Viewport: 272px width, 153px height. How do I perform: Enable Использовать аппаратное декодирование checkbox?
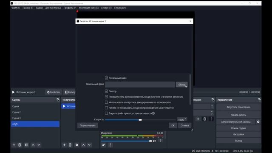tap(107, 102)
